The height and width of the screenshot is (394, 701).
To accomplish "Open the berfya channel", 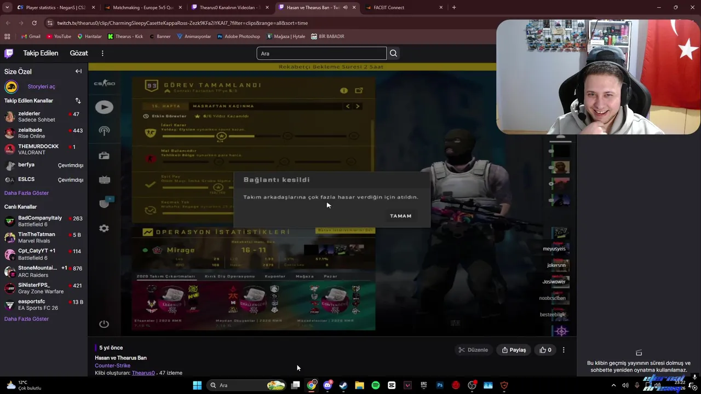I will coord(44,165).
